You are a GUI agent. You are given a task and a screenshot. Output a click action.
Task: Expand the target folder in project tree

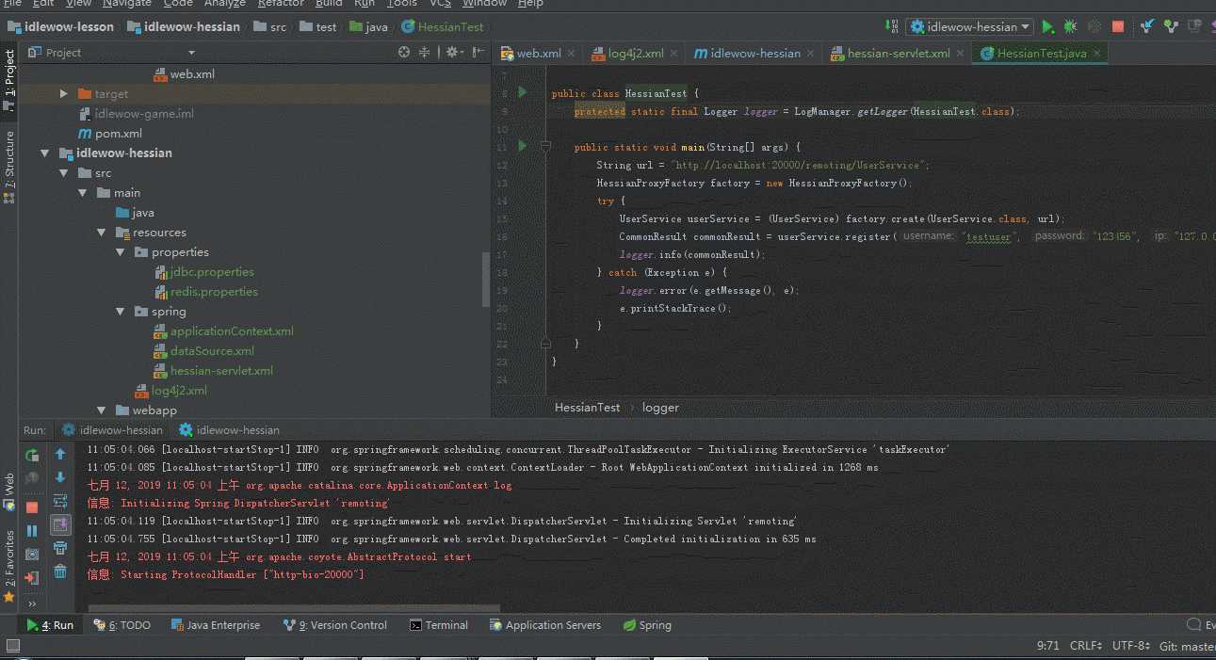tap(64, 93)
